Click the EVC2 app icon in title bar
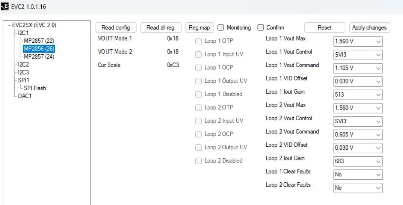The height and width of the screenshot is (205, 403). [4, 6]
